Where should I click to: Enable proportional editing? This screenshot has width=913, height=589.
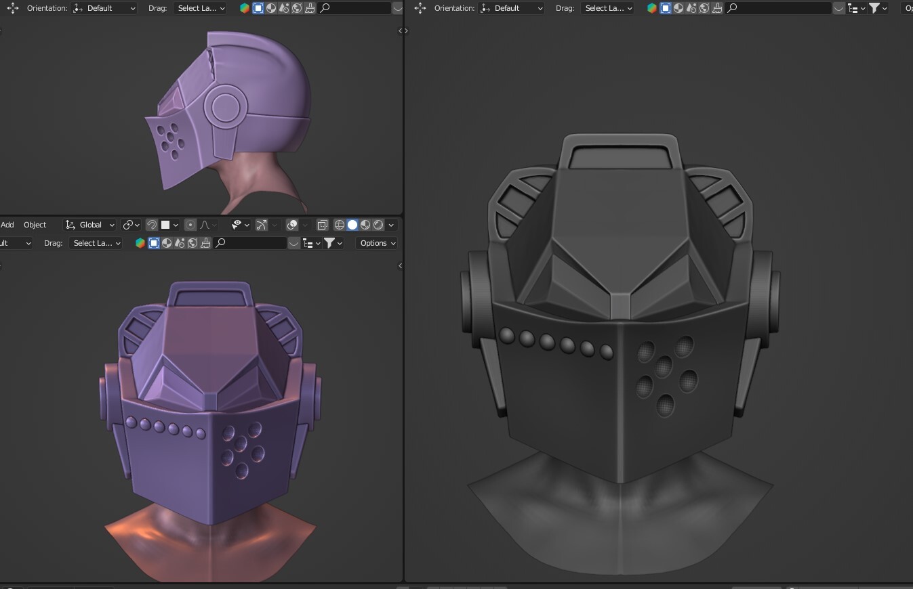coord(190,225)
